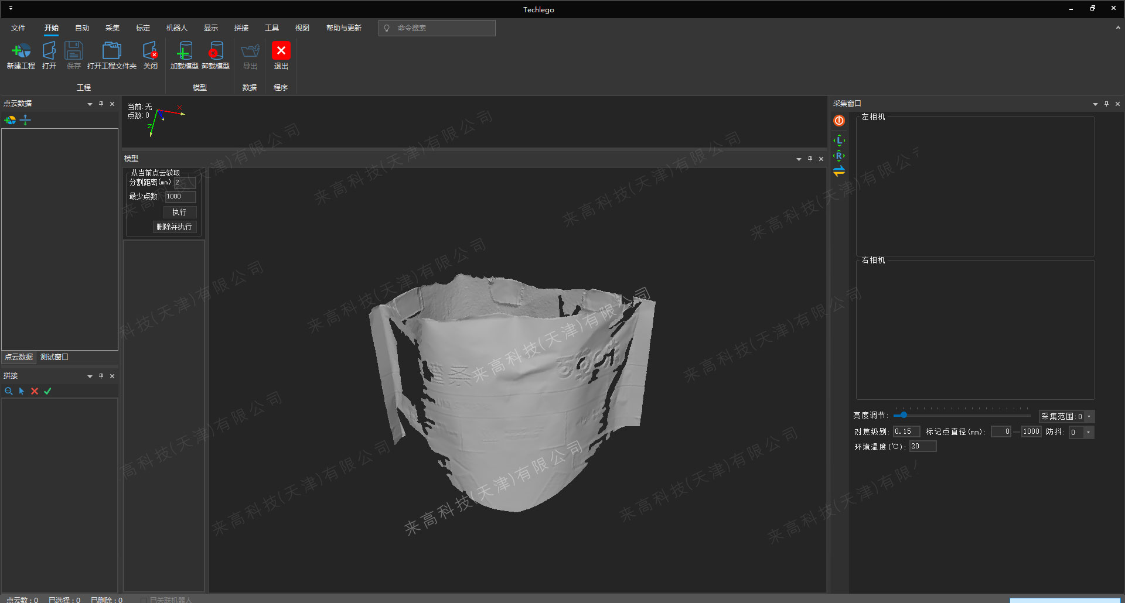Screen dimensions: 1125x603
Task: Open the 模型 panel options arrow
Action: pyautogui.click(x=799, y=159)
